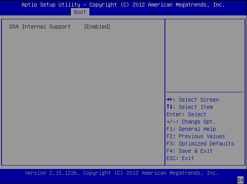Click the up-down arrows icon for Select Item
Screen dimensions: 247x184
pos(170,107)
